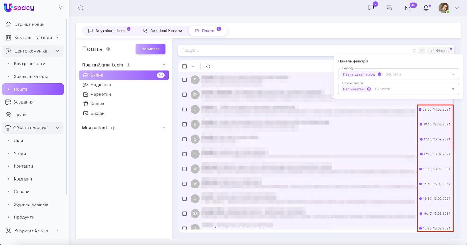This screenshot has width=467, height=245.
Task: Open the Фільтри panel button
Action: 440,51
